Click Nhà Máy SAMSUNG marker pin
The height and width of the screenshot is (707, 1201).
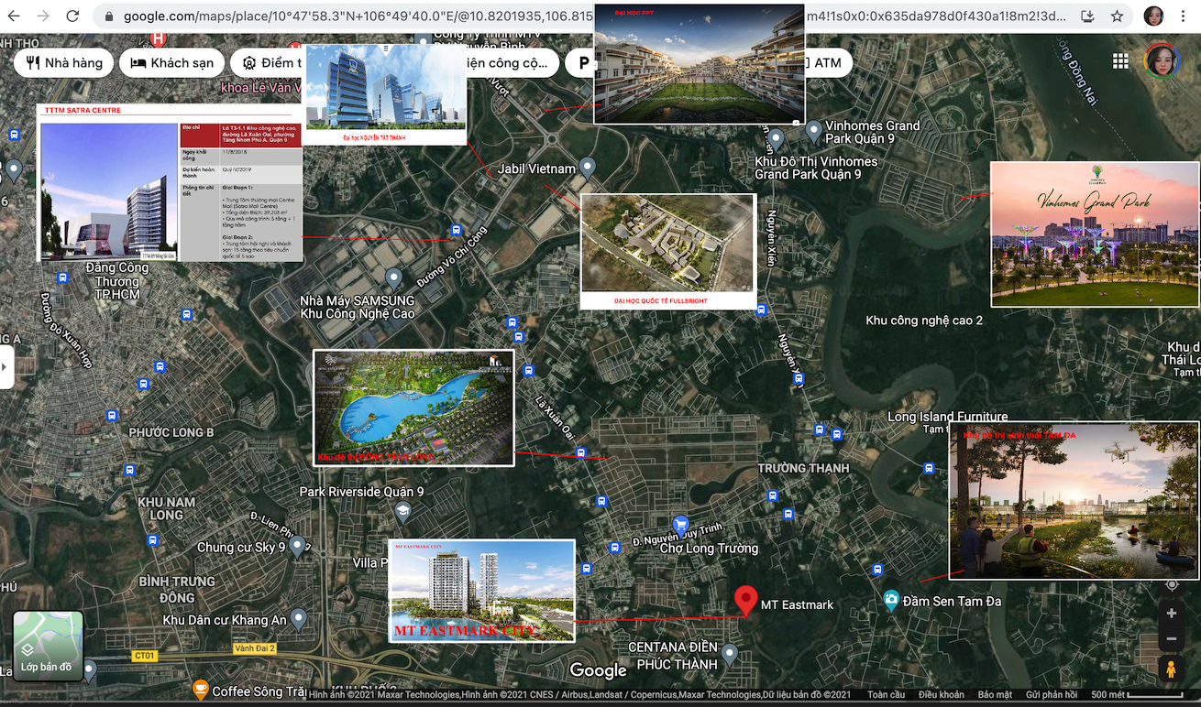click(393, 277)
